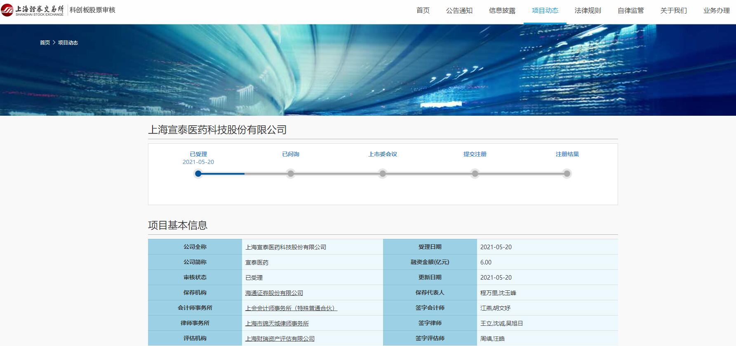This screenshot has width=736, height=346.
Task: Click the 注册结果 progress step dot
Action: coord(567,174)
